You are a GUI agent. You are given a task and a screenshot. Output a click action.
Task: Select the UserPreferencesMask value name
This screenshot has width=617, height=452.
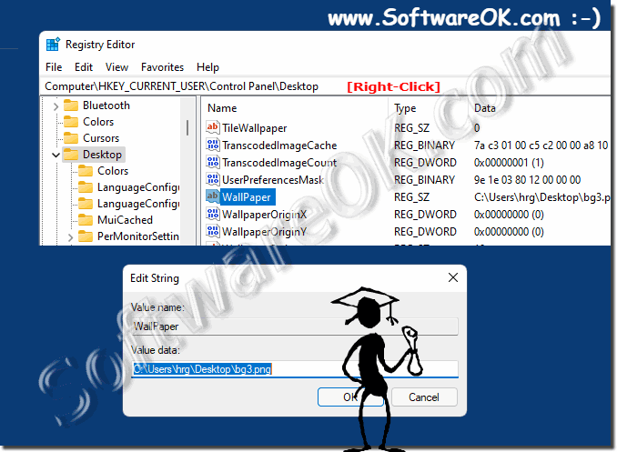click(x=273, y=180)
